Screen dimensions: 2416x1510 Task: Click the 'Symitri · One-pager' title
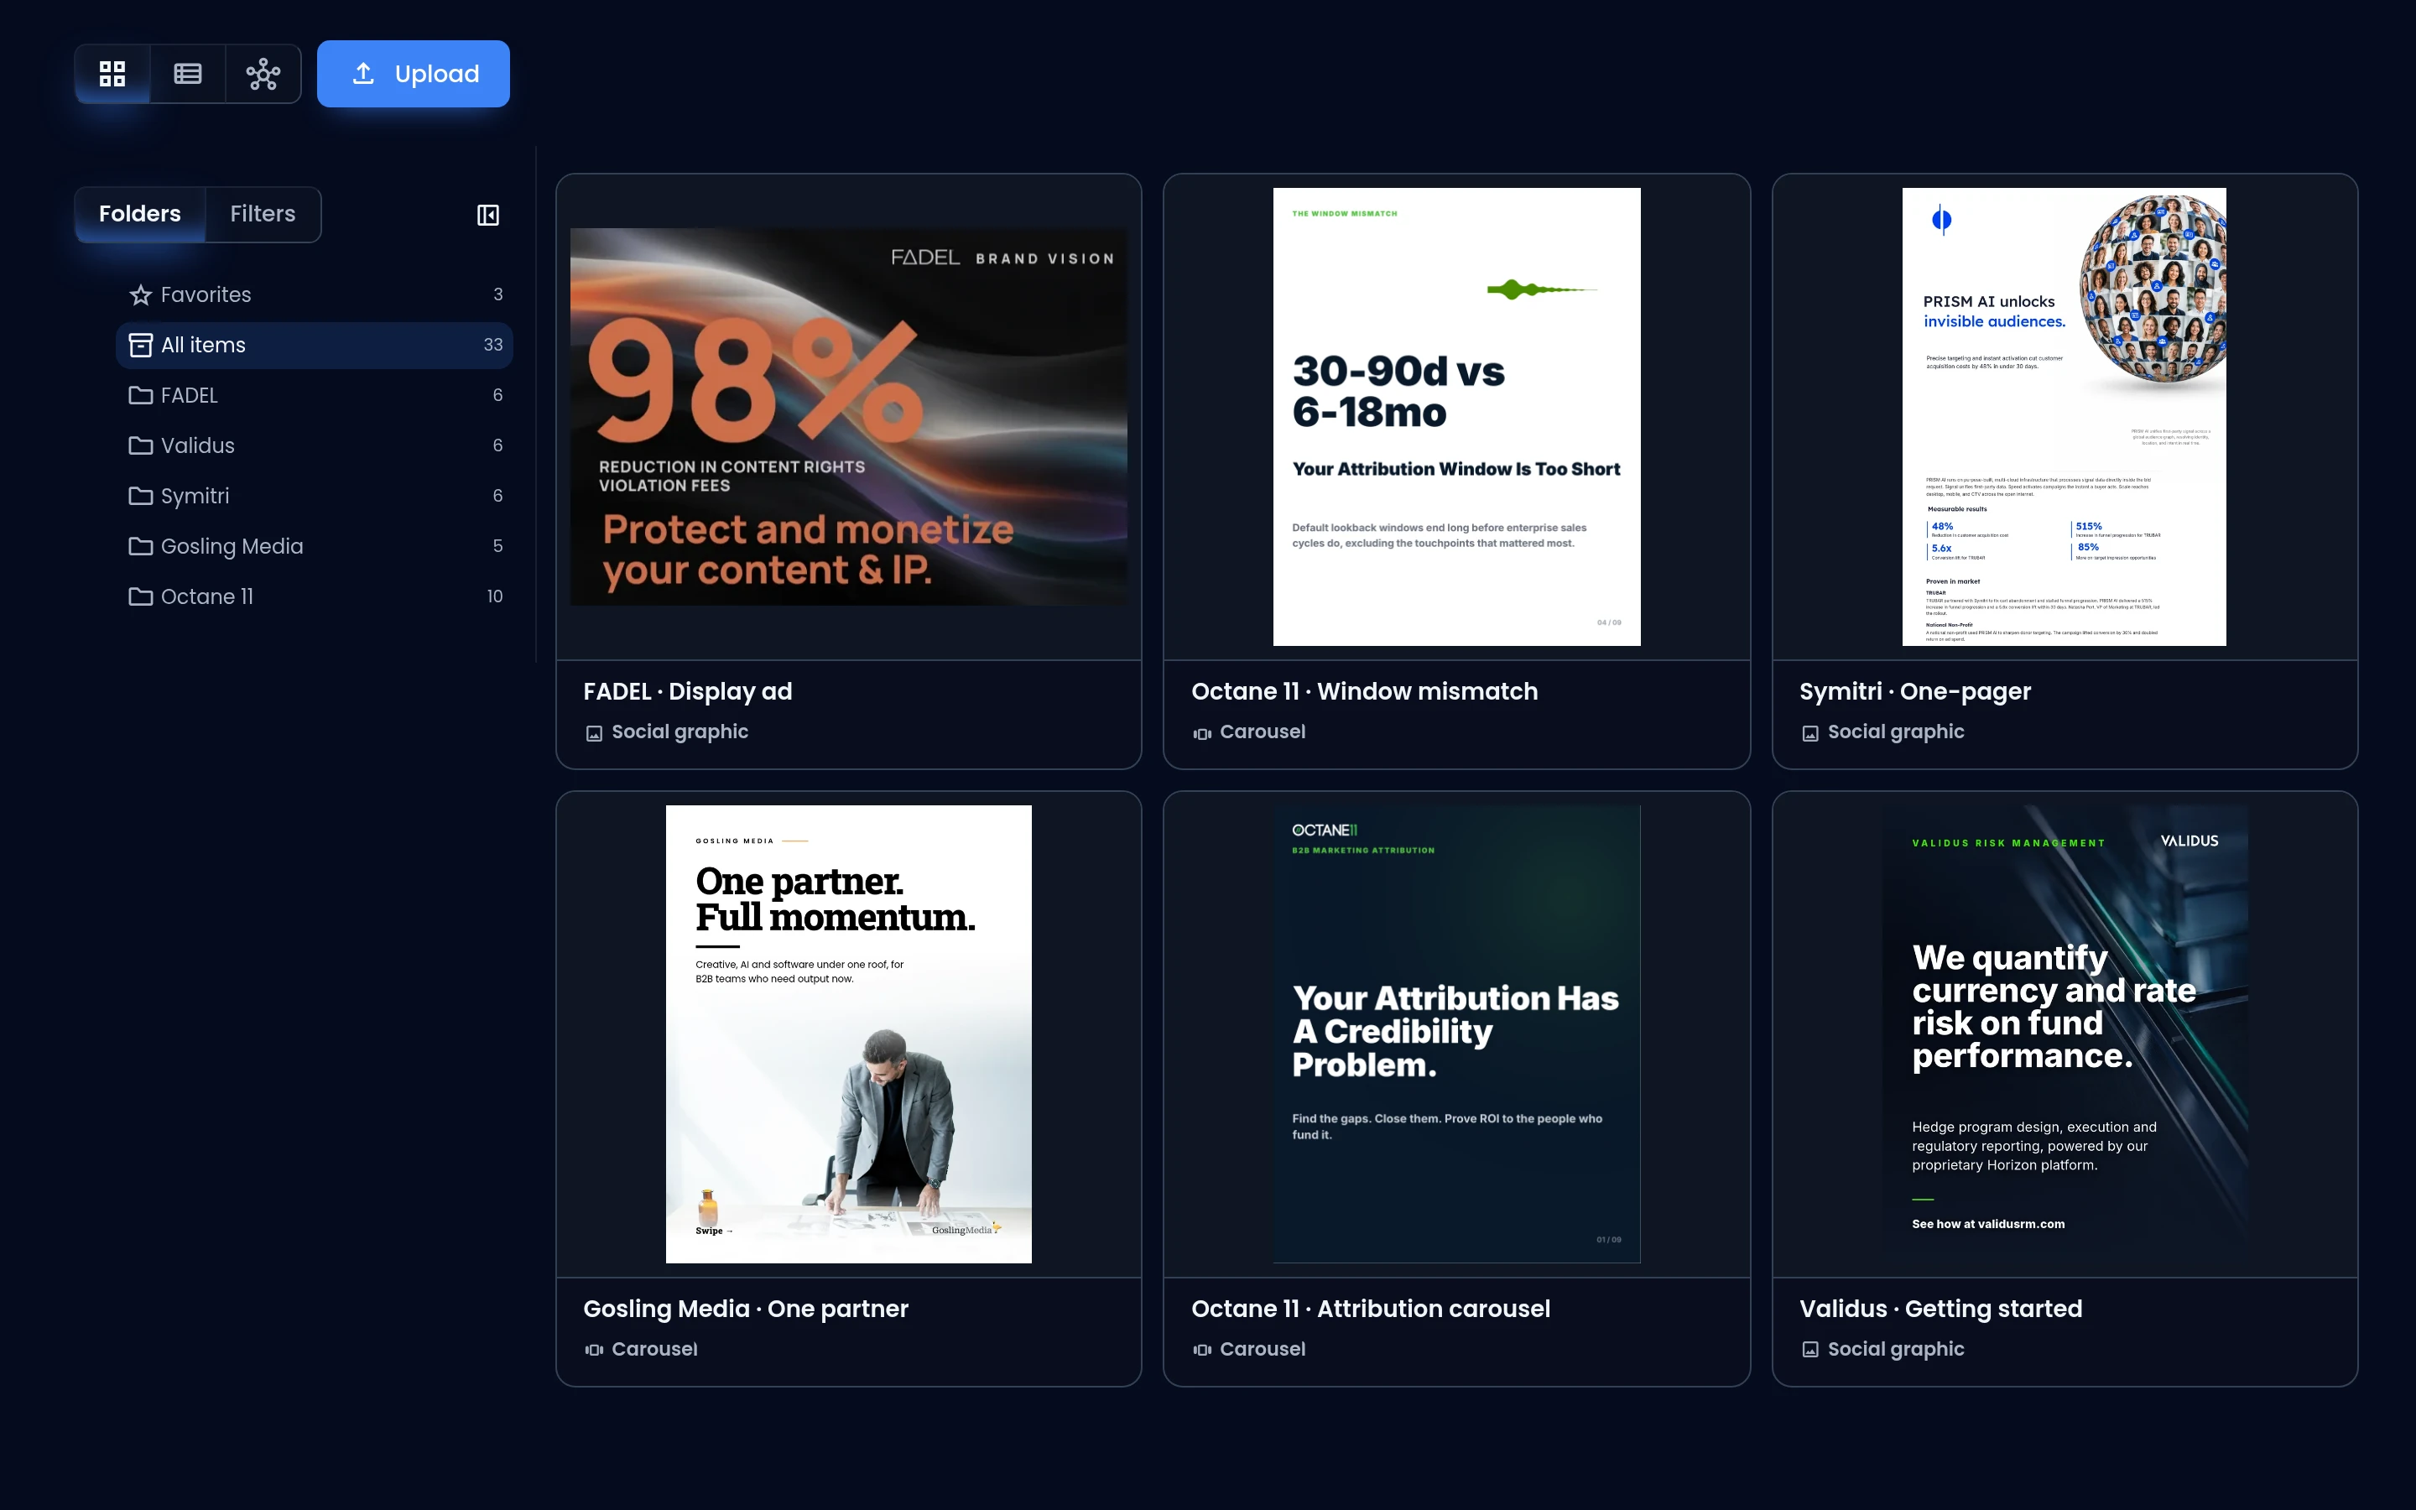click(x=1915, y=691)
